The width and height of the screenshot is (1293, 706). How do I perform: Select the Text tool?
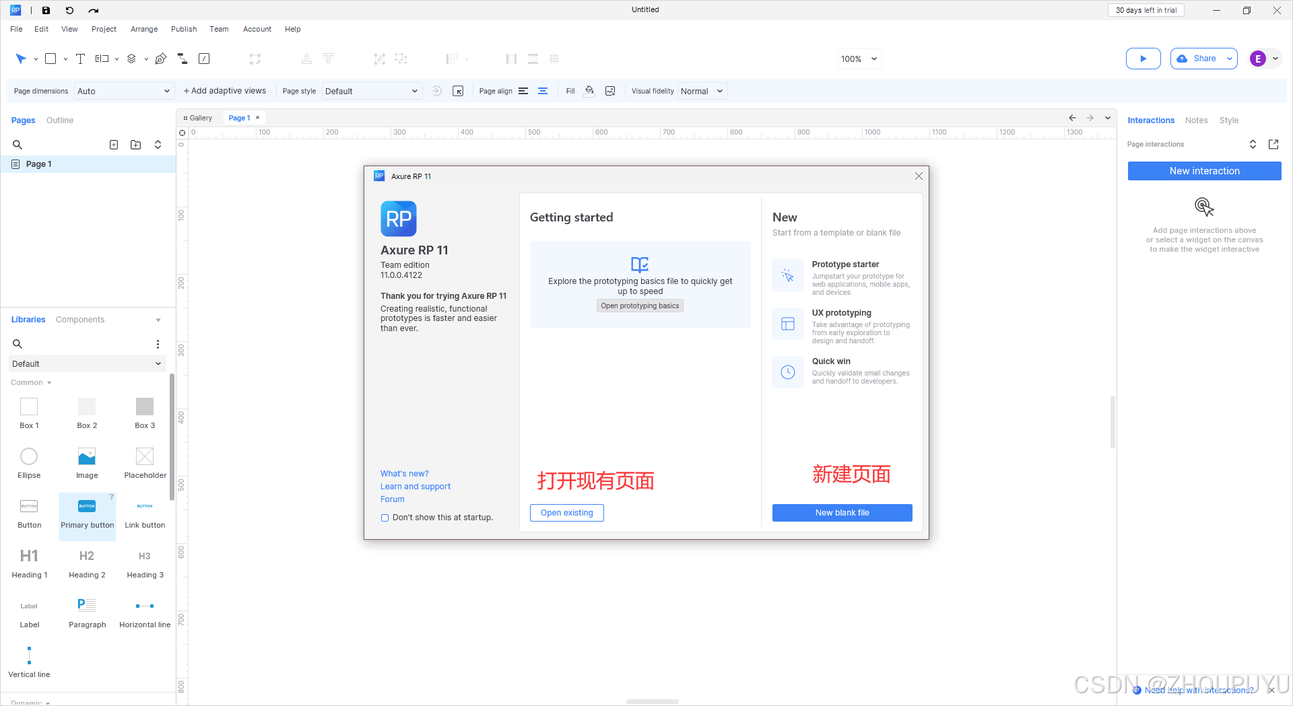pos(80,59)
